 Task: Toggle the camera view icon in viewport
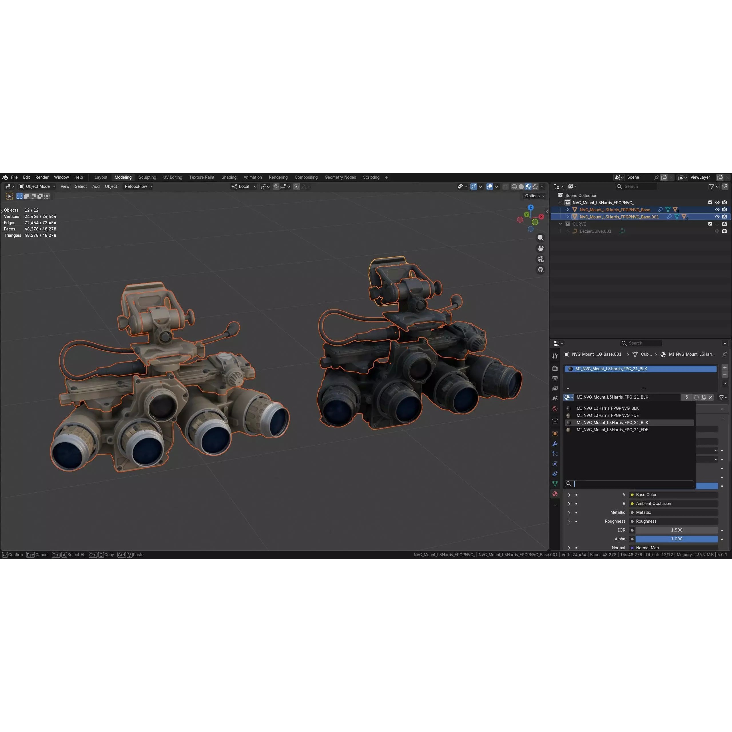[x=540, y=259]
